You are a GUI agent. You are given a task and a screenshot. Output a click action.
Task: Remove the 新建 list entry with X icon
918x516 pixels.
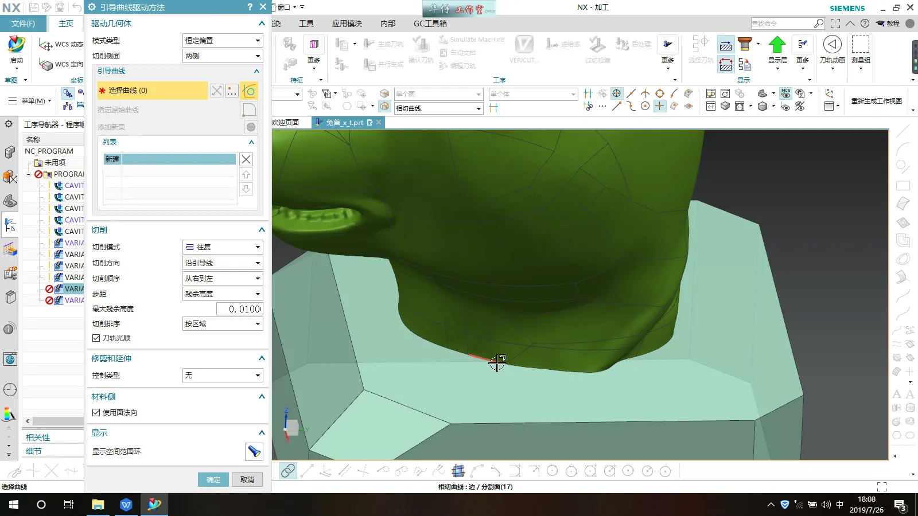pyautogui.click(x=246, y=159)
